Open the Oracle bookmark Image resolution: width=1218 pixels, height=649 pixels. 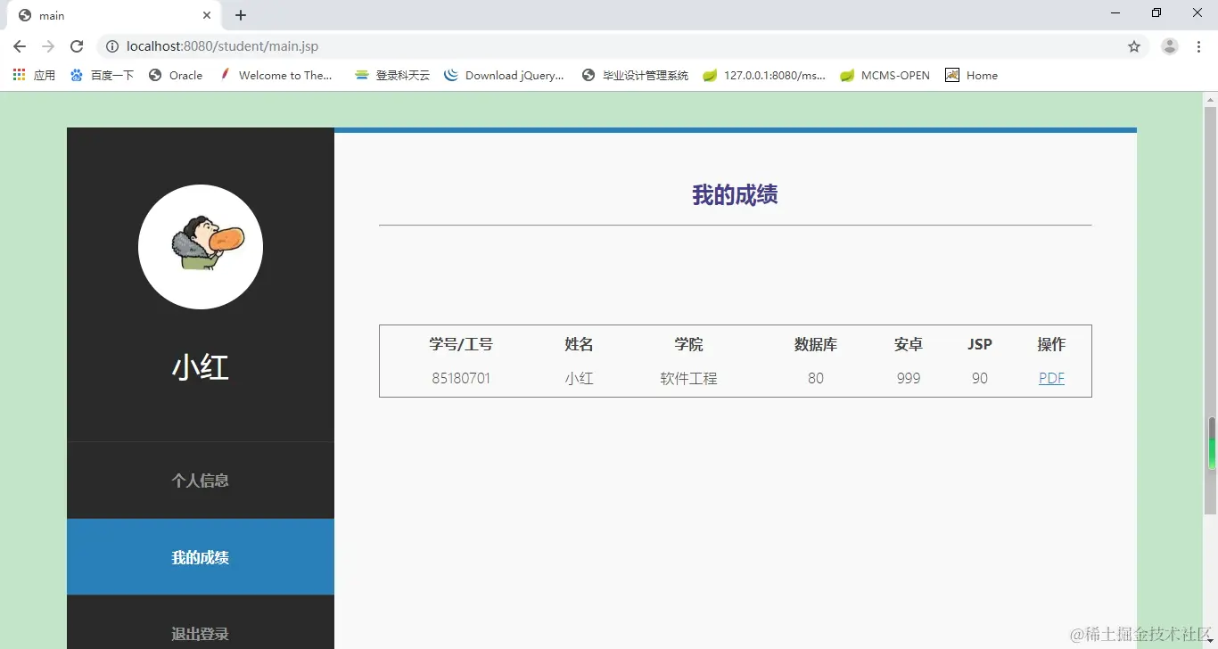point(176,75)
